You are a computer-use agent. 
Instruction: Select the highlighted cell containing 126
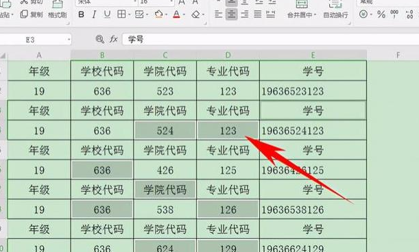228,210
